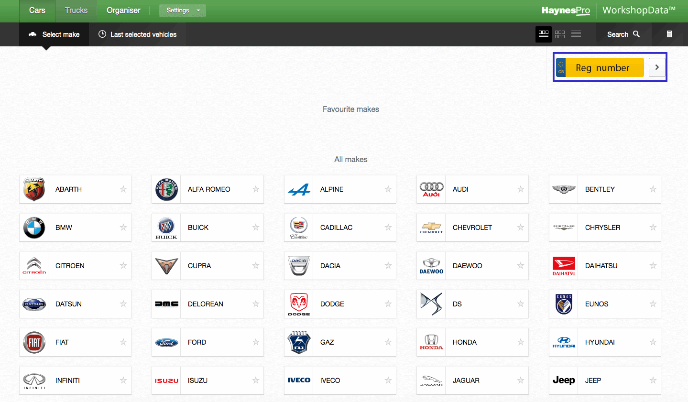The width and height of the screenshot is (688, 402).
Task: Add CUPRA to favourites via its star
Action: [x=256, y=266]
